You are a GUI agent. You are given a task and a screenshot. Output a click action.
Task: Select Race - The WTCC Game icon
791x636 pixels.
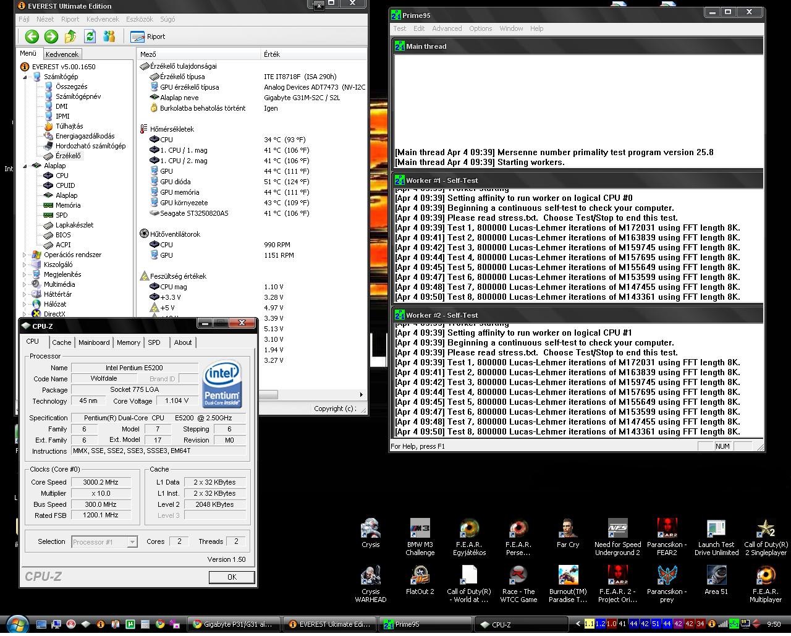tap(518, 584)
